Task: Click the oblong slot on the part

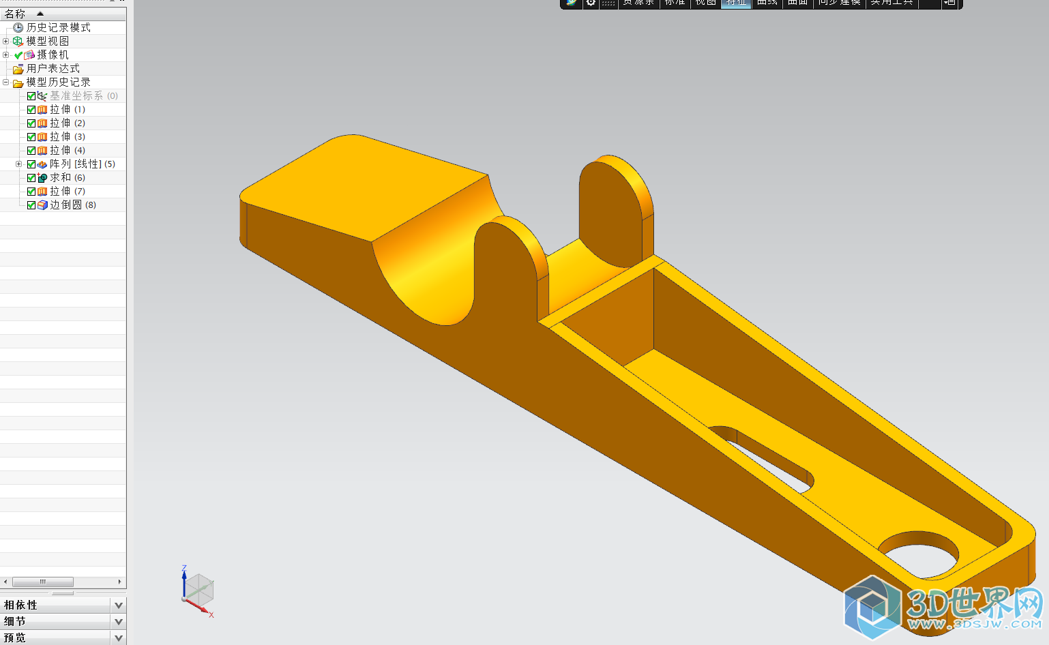Action: pyautogui.click(x=761, y=458)
